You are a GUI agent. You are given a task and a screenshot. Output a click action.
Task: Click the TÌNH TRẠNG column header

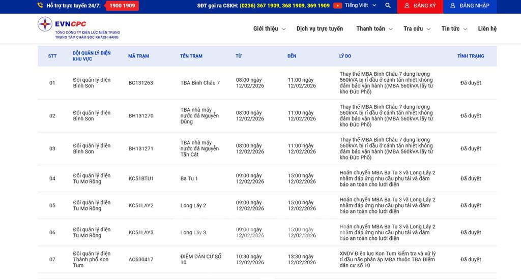point(471,56)
